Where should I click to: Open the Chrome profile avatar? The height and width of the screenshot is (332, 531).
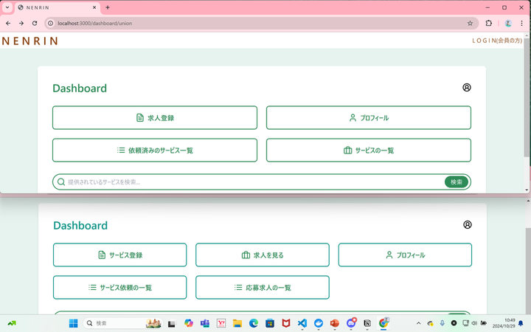[508, 23]
